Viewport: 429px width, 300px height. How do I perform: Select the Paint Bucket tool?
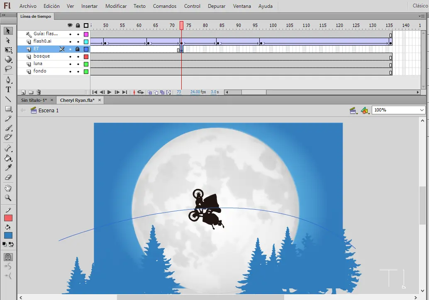click(8, 158)
